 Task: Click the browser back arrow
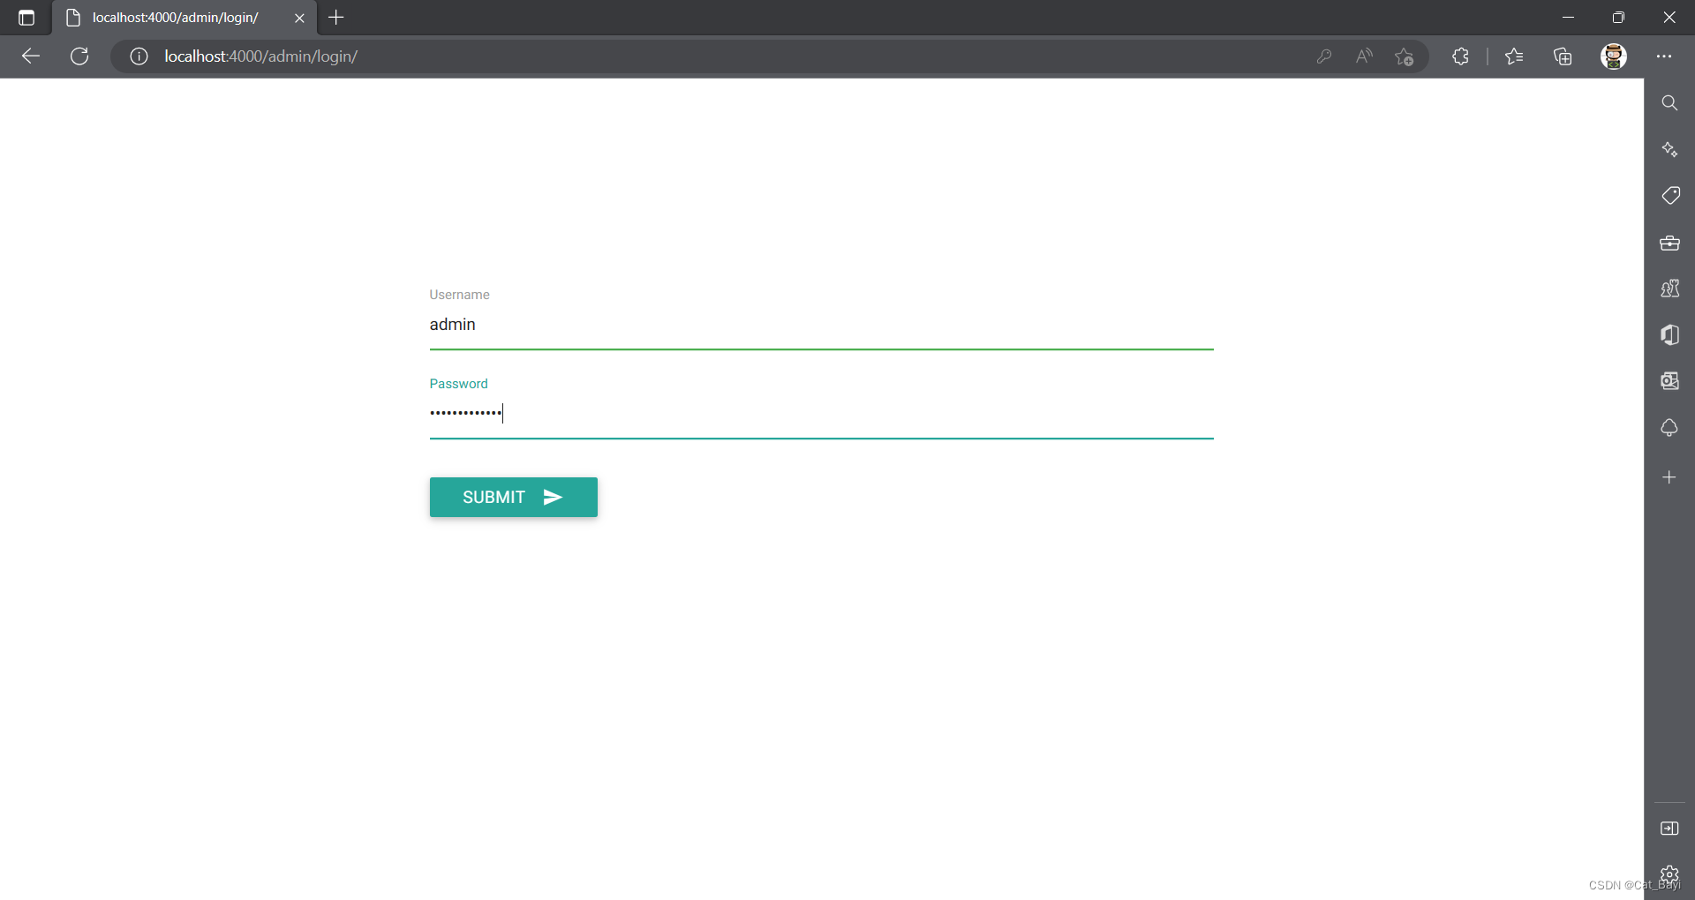(x=31, y=56)
